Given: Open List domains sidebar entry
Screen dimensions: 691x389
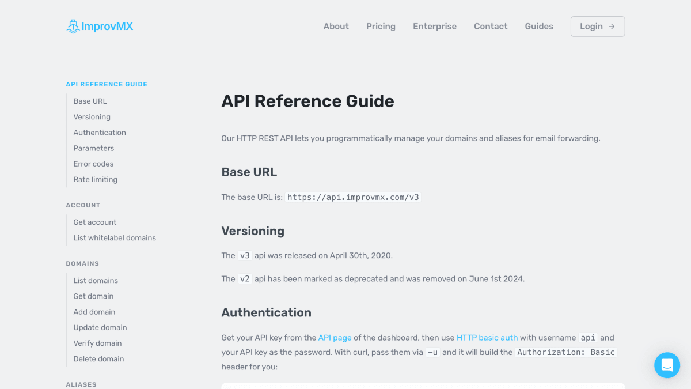Looking at the screenshot, I should (x=96, y=281).
